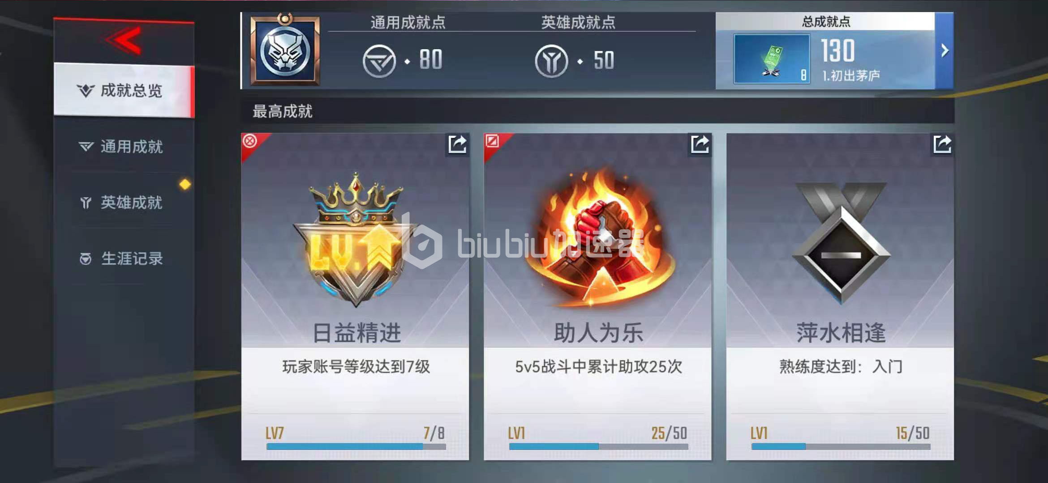Image resolution: width=1048 pixels, height=483 pixels.
Task: Click the 日益精进 LV7 progress bar
Action: click(356, 446)
